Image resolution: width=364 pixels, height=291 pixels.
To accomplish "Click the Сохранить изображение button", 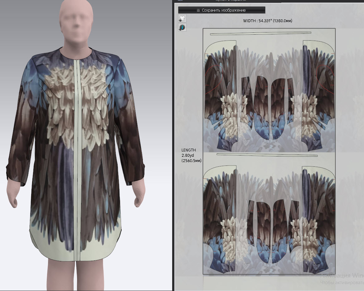I will click(221, 10).
